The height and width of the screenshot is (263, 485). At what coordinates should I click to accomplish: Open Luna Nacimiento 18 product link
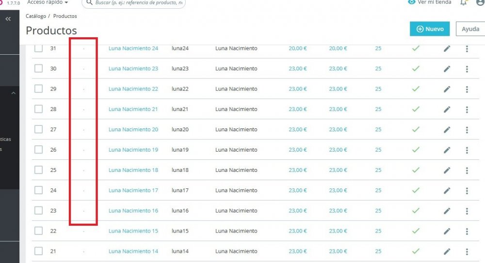click(133, 170)
